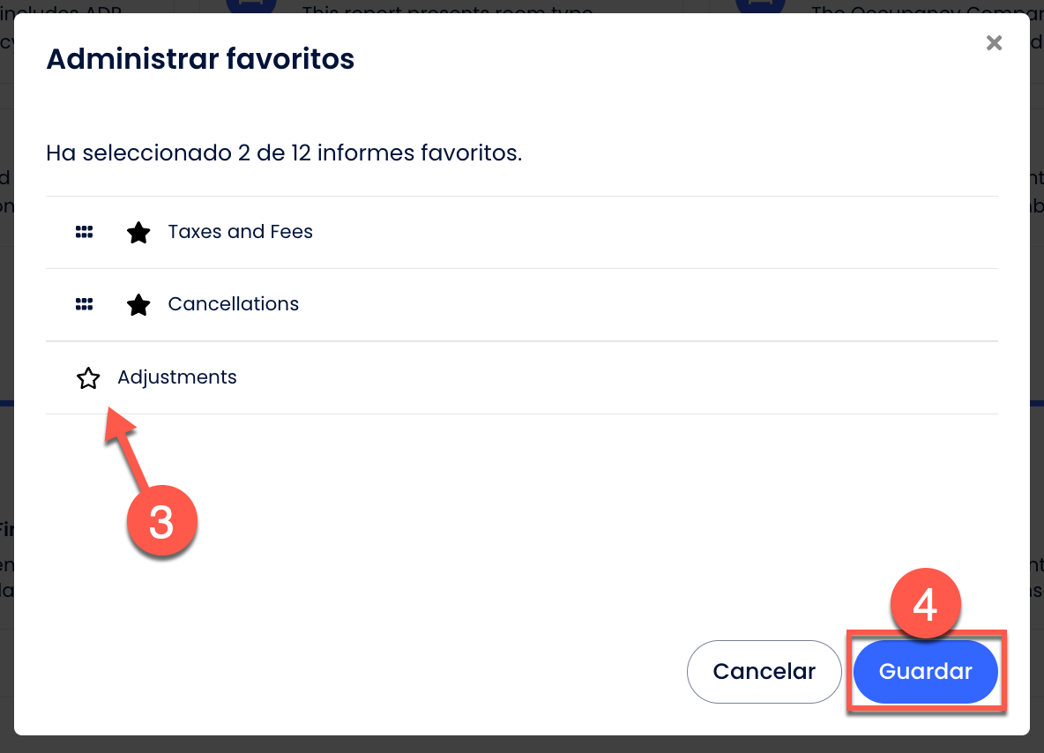Click the red step 4 badge
The width and height of the screenshot is (1044, 753).
pyautogui.click(x=923, y=606)
